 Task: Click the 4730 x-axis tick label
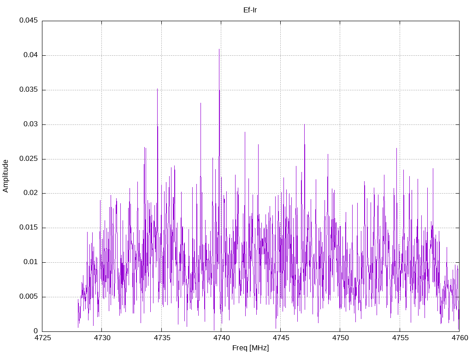click(x=102, y=338)
